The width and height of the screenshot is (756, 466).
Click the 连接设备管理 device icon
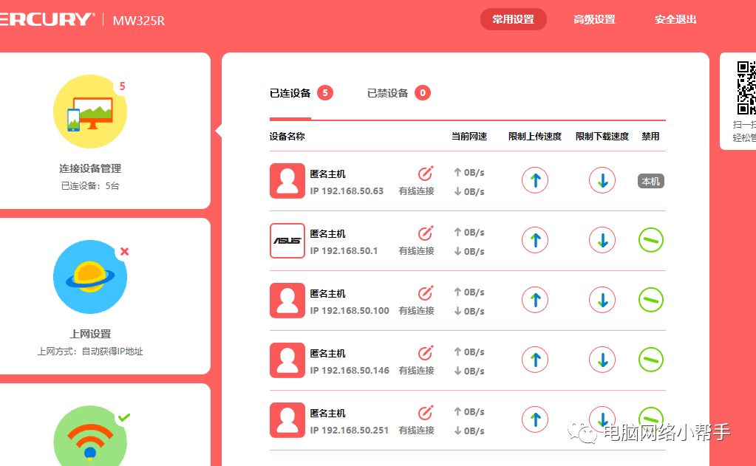click(90, 111)
